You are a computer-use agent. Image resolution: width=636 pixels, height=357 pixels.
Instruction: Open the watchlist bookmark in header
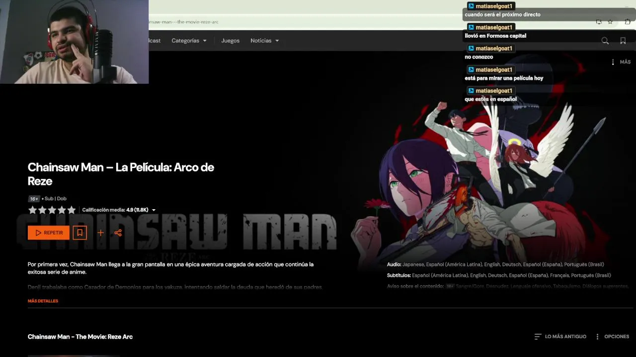(x=623, y=41)
